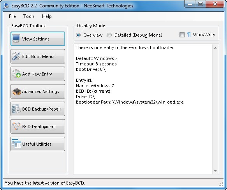This screenshot has width=227, height=190.
Task: Click the 'Boot Drive: C:\' line
Action: pos(91,69)
